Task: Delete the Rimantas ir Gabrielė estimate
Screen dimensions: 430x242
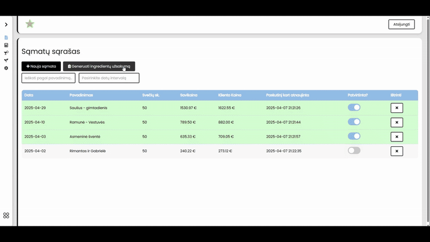Action: [397, 151]
